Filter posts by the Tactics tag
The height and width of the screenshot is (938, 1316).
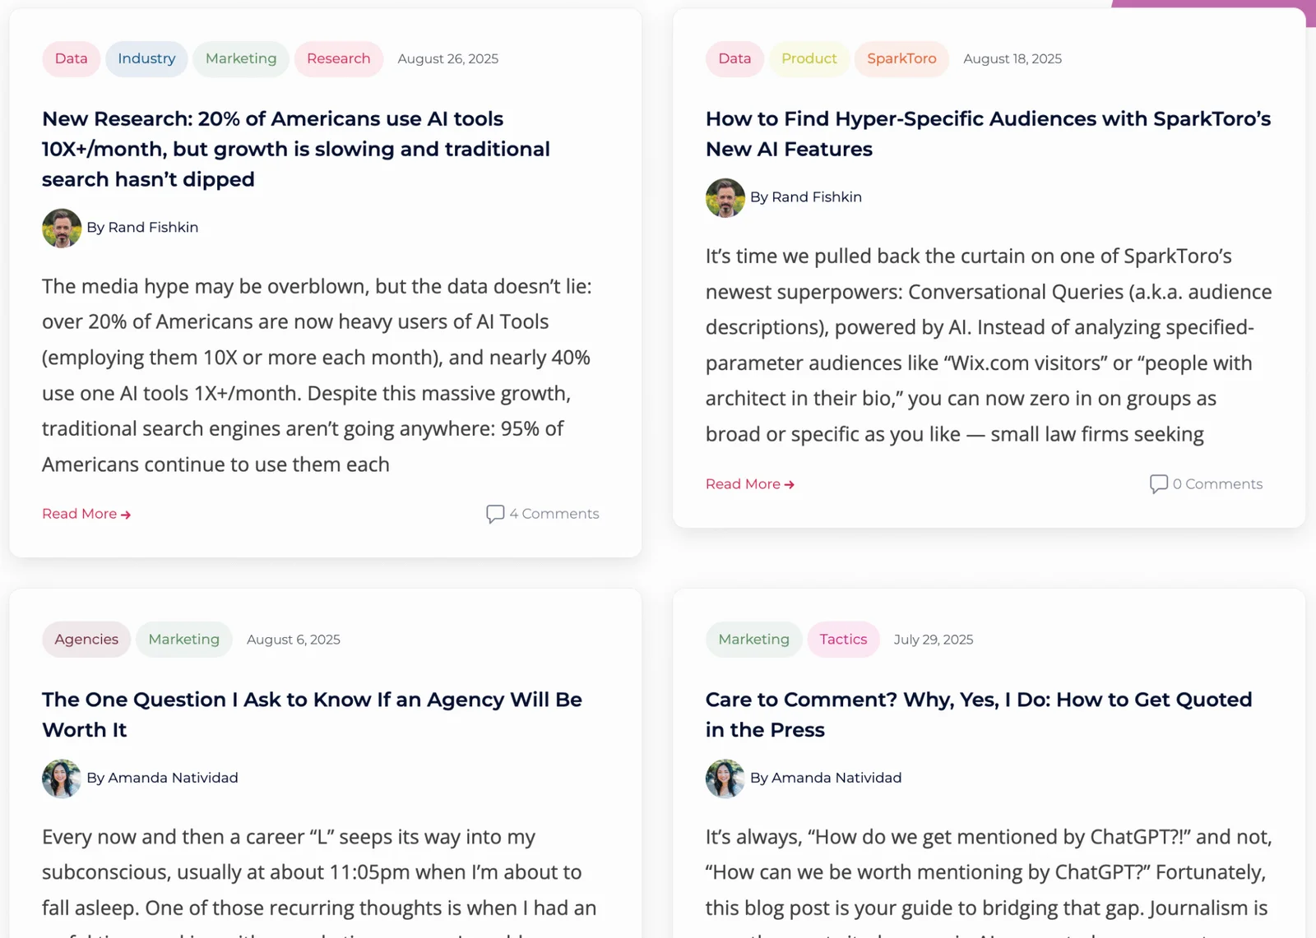(843, 639)
